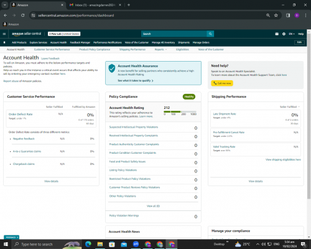Open View shipping eligibilities here link
Viewport: 311px width, 249px height.
click(283, 159)
